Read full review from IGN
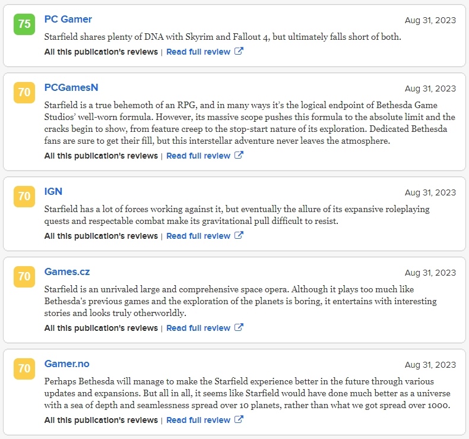The width and height of the screenshot is (469, 439). tap(198, 236)
